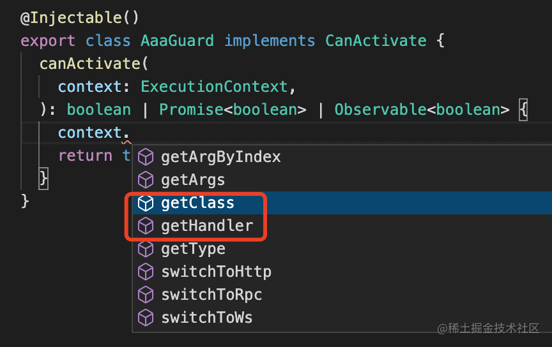Click the method icon before getHandler
This screenshot has width=552, height=347.
[146, 226]
